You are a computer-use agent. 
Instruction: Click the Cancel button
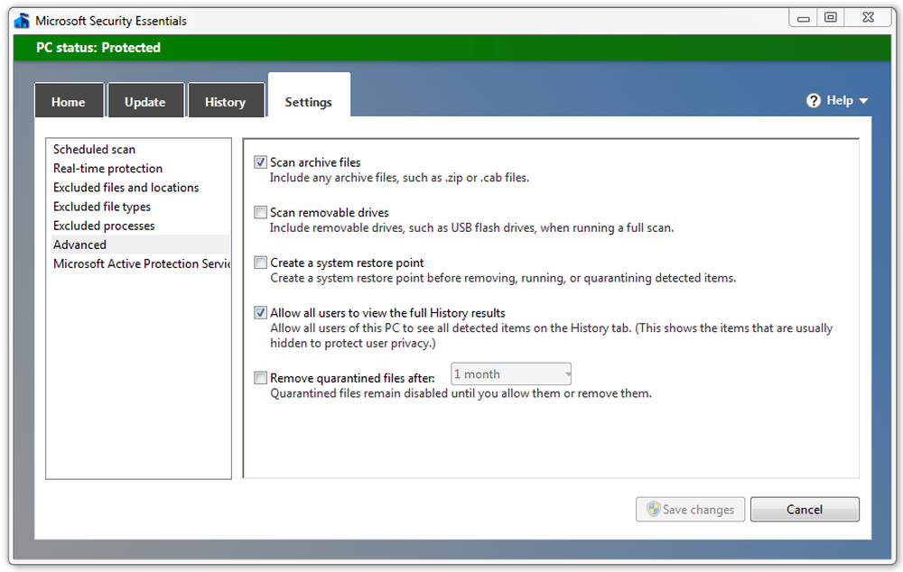(x=805, y=509)
